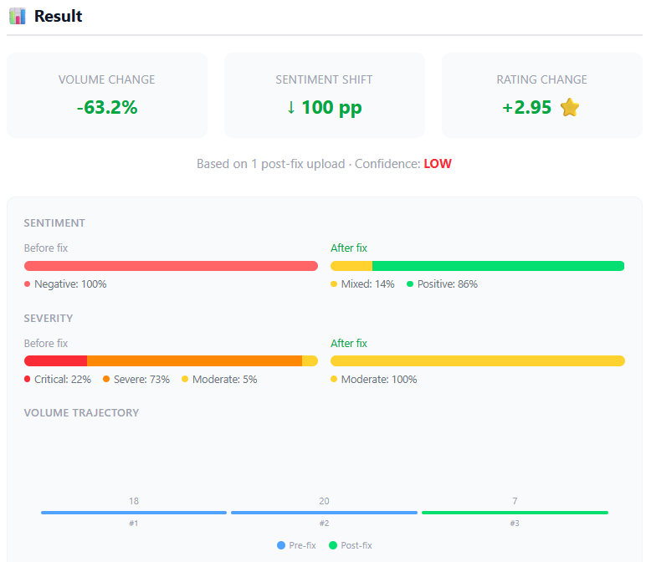This screenshot has width=646, height=562.
Task: Click the #2 axis label
Action: pos(324,524)
